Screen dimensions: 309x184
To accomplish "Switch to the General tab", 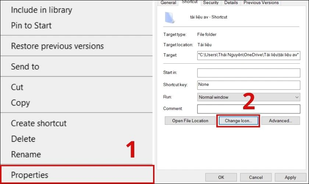I will 168,3.
